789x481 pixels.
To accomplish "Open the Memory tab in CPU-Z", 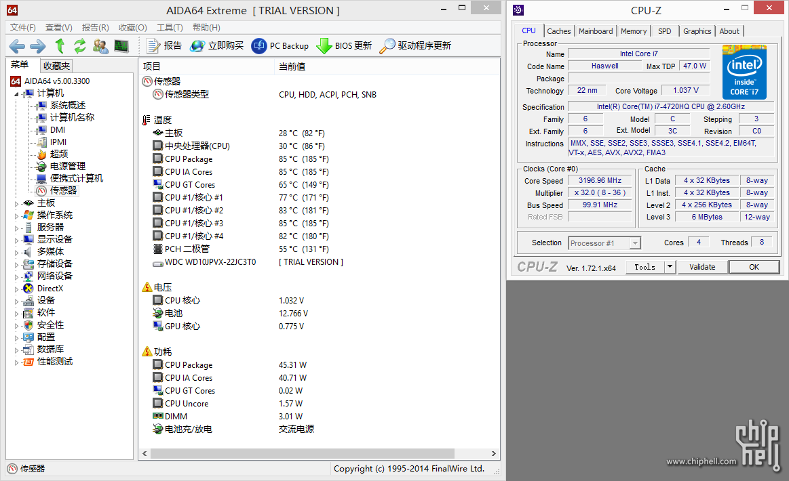I will tap(634, 31).
